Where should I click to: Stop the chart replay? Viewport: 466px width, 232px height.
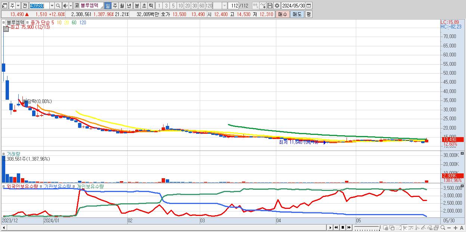click(x=343, y=228)
